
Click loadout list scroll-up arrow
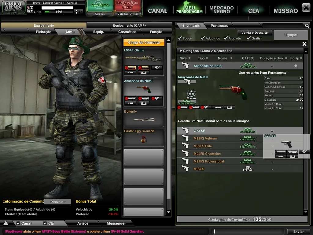coord(168,40)
